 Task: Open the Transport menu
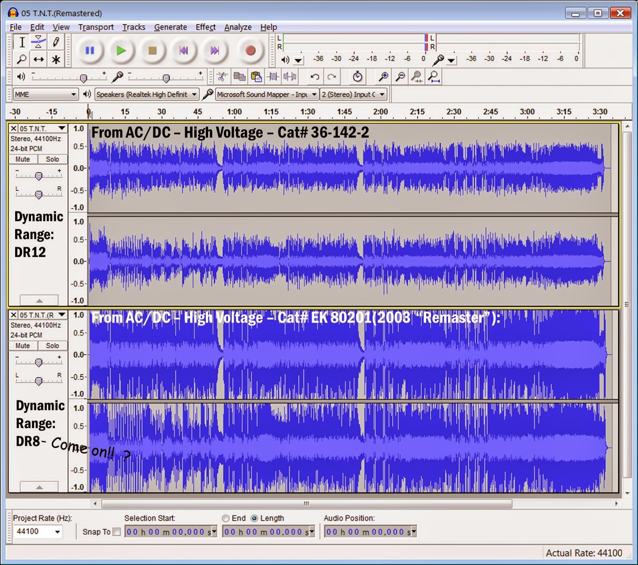click(96, 27)
